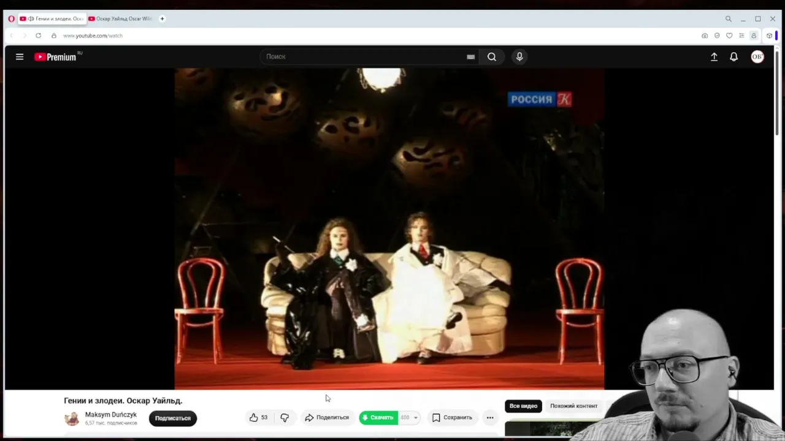The height and width of the screenshot is (441, 785).
Task: Subscribe with 'Подписаться' button
Action: coord(173,418)
